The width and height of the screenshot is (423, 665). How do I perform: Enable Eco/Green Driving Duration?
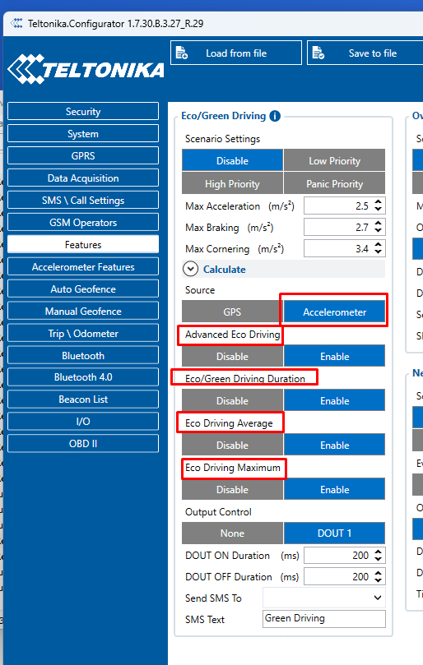click(x=334, y=400)
